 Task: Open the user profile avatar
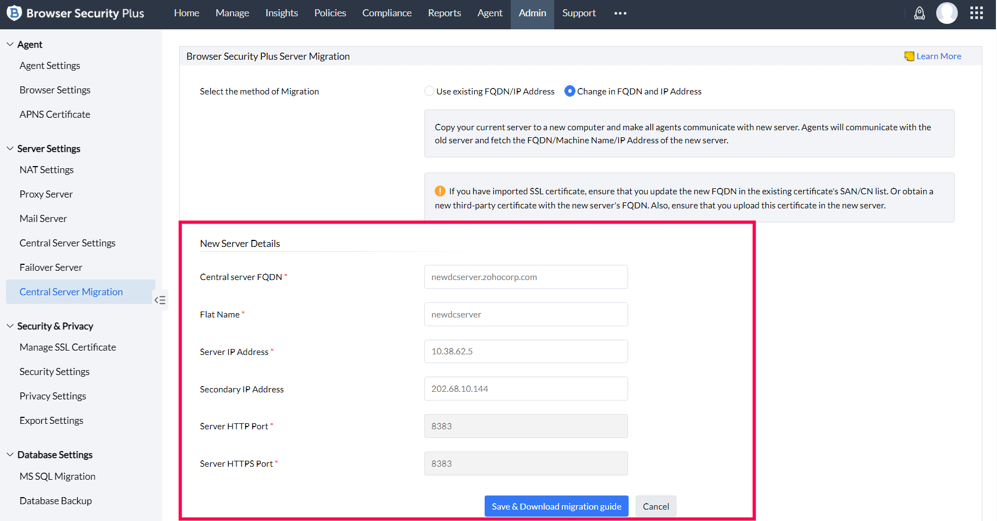click(947, 13)
